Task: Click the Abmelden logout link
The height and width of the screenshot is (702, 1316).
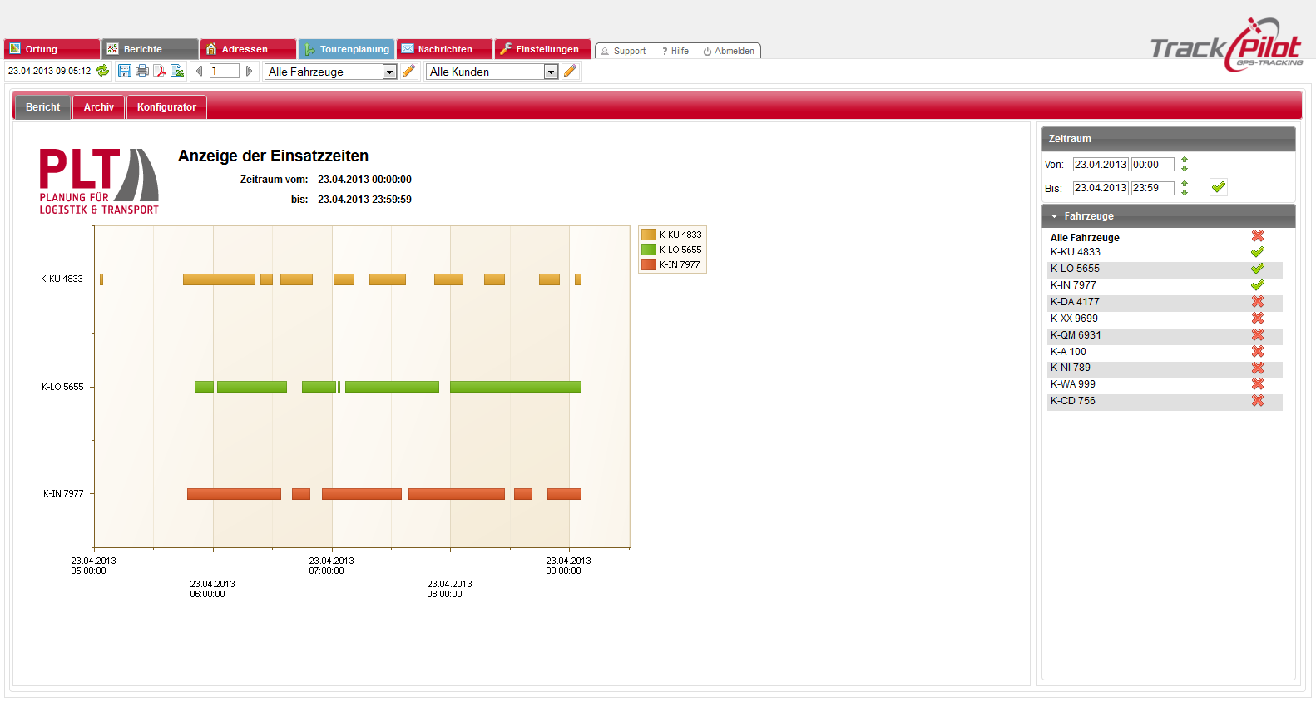Action: click(x=729, y=51)
